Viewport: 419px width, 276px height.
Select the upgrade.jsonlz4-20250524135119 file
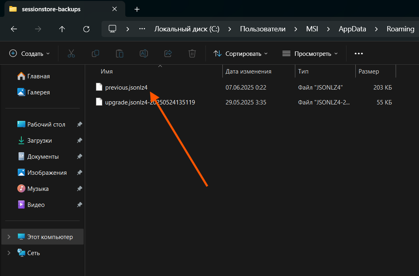(150, 102)
